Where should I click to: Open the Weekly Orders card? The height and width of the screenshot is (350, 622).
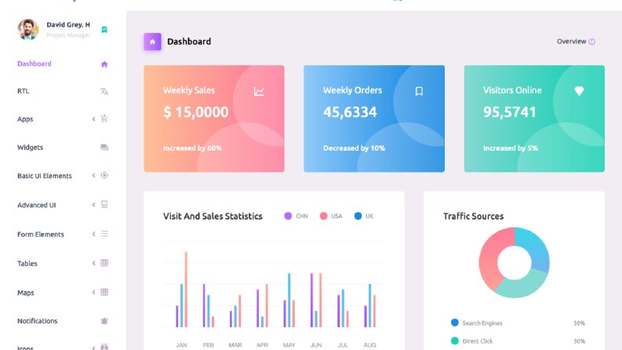[374, 118]
